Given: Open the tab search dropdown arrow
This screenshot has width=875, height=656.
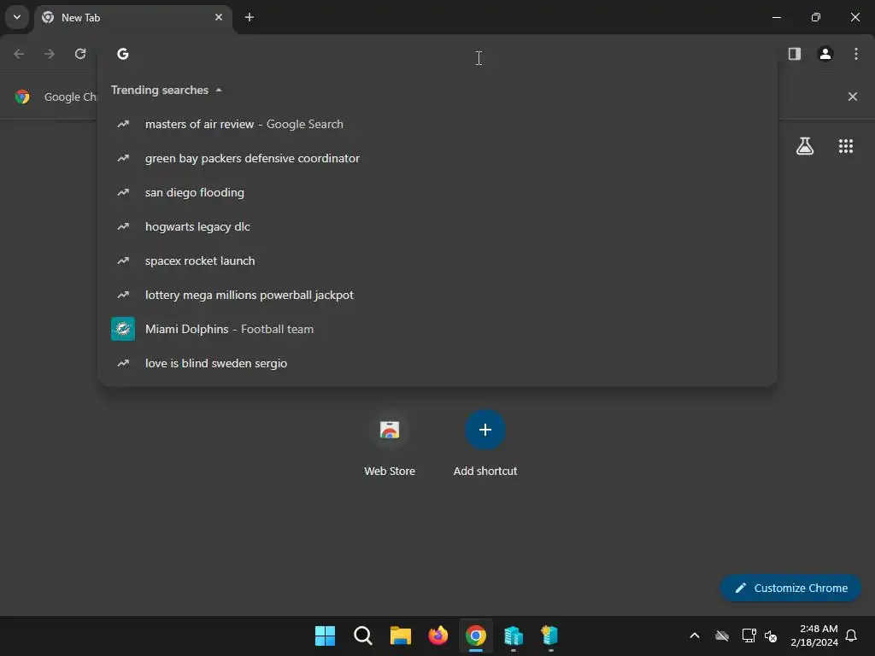Looking at the screenshot, I should 17,17.
